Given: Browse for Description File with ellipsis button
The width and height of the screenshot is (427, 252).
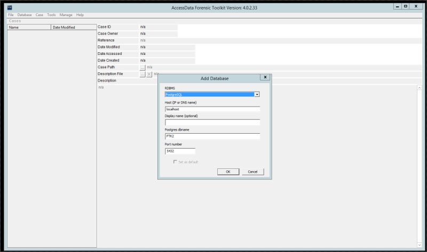Looking at the screenshot, I should [143, 74].
